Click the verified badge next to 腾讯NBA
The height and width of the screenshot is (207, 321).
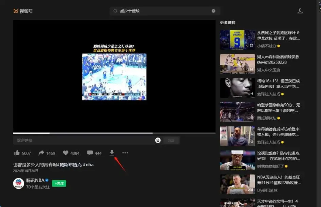click(x=47, y=180)
